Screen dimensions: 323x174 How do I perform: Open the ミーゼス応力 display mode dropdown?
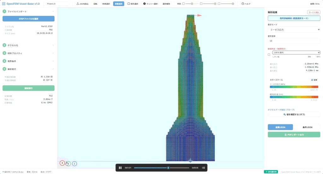[294, 30]
